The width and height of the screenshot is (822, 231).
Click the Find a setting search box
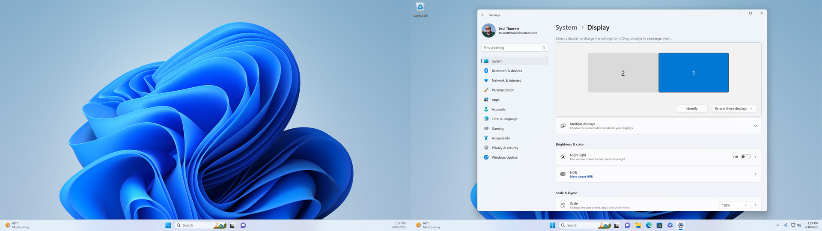click(512, 47)
